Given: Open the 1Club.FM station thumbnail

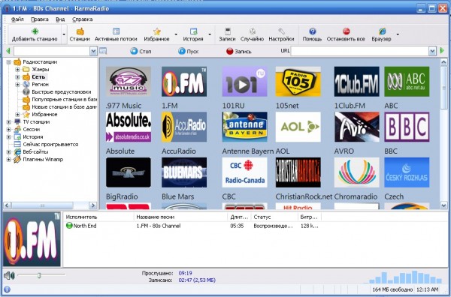Looking at the screenshot, I should pyautogui.click(x=356, y=82).
